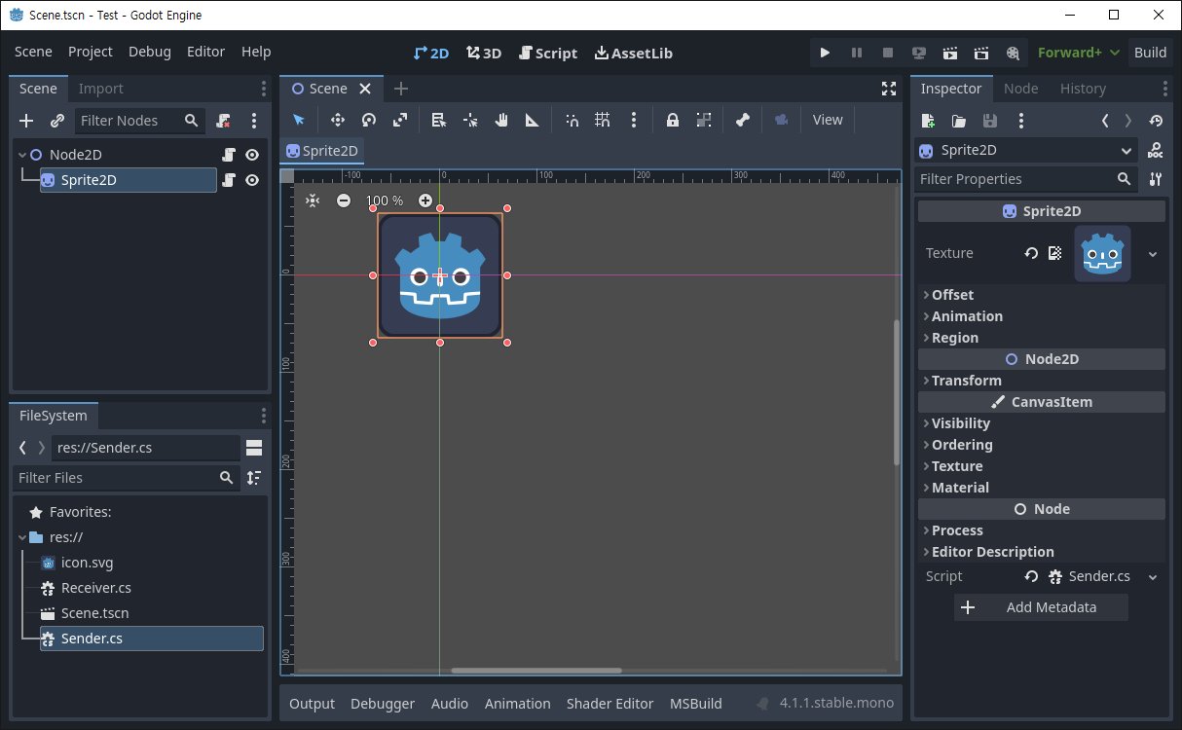Viewport: 1182px width, 730px height.
Task: Expand the Animation property group
Action: [x=967, y=316]
